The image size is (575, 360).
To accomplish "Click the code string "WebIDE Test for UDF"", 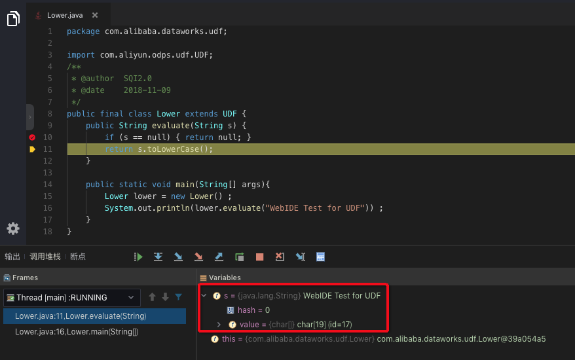I will click(x=315, y=208).
